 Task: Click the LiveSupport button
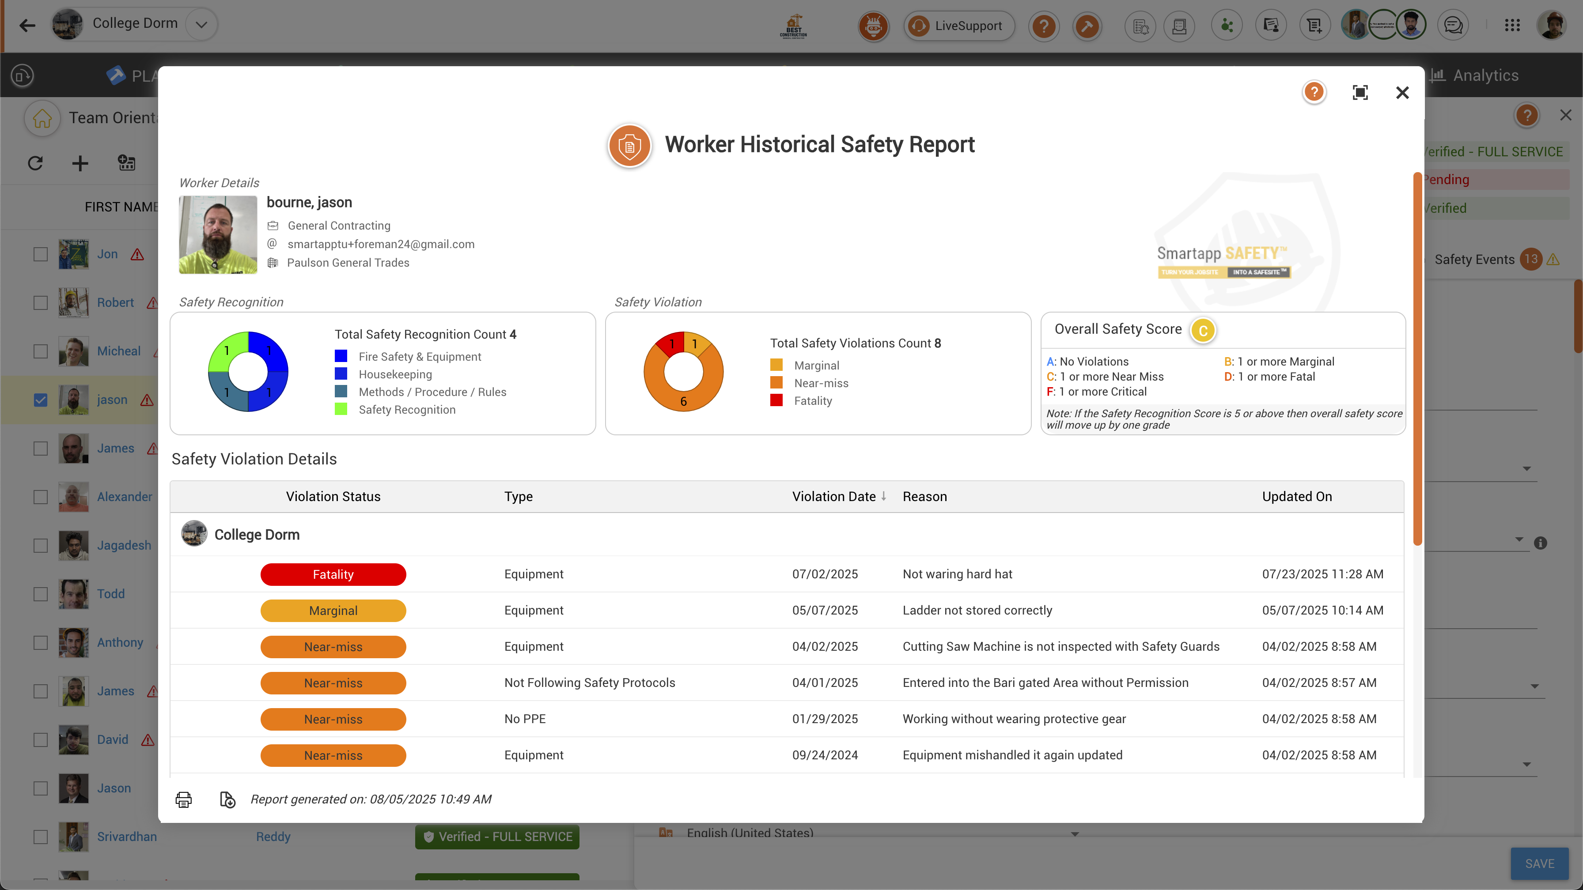(x=958, y=26)
